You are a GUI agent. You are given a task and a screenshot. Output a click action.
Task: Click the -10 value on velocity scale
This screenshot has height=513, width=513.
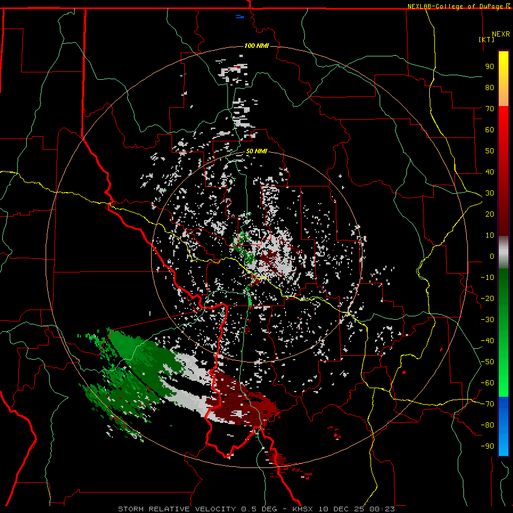(x=487, y=278)
